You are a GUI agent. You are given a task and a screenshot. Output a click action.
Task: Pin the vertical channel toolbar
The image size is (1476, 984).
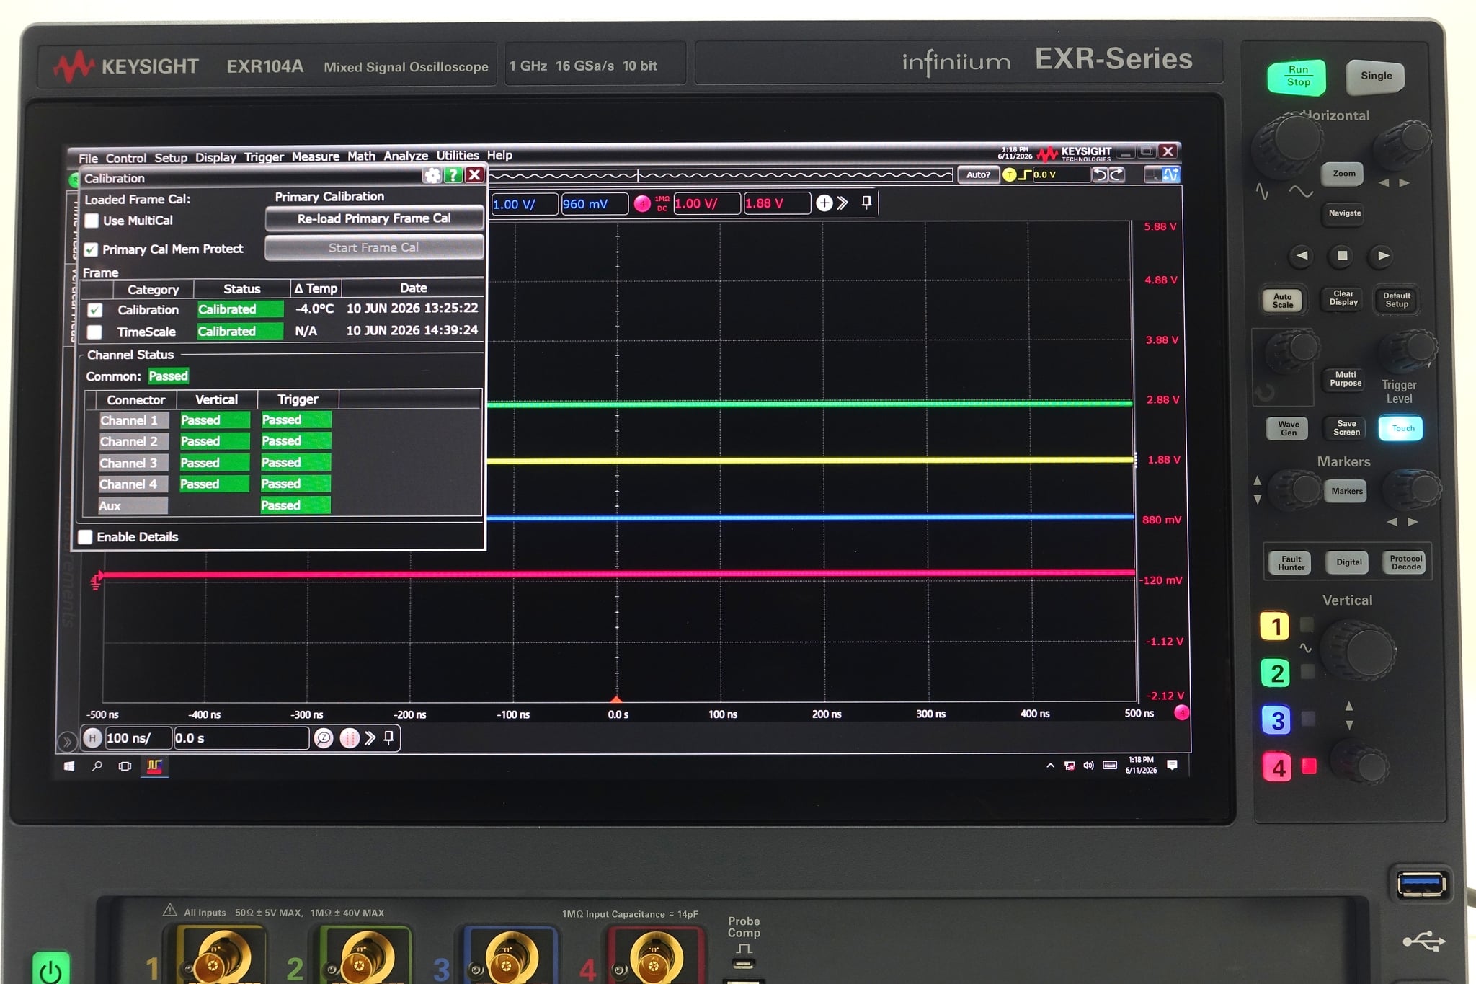coord(866,203)
